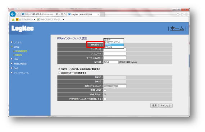Select the Logitec LAN-W301NR browser tab
The width and height of the screenshot is (205, 132).
83,14
